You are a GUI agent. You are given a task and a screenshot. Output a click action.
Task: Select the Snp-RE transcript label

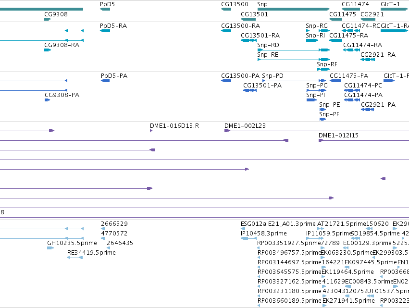pos(268,54)
